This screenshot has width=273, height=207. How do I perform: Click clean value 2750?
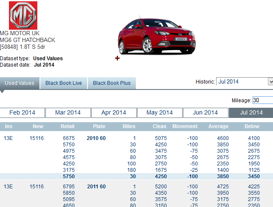161,164
